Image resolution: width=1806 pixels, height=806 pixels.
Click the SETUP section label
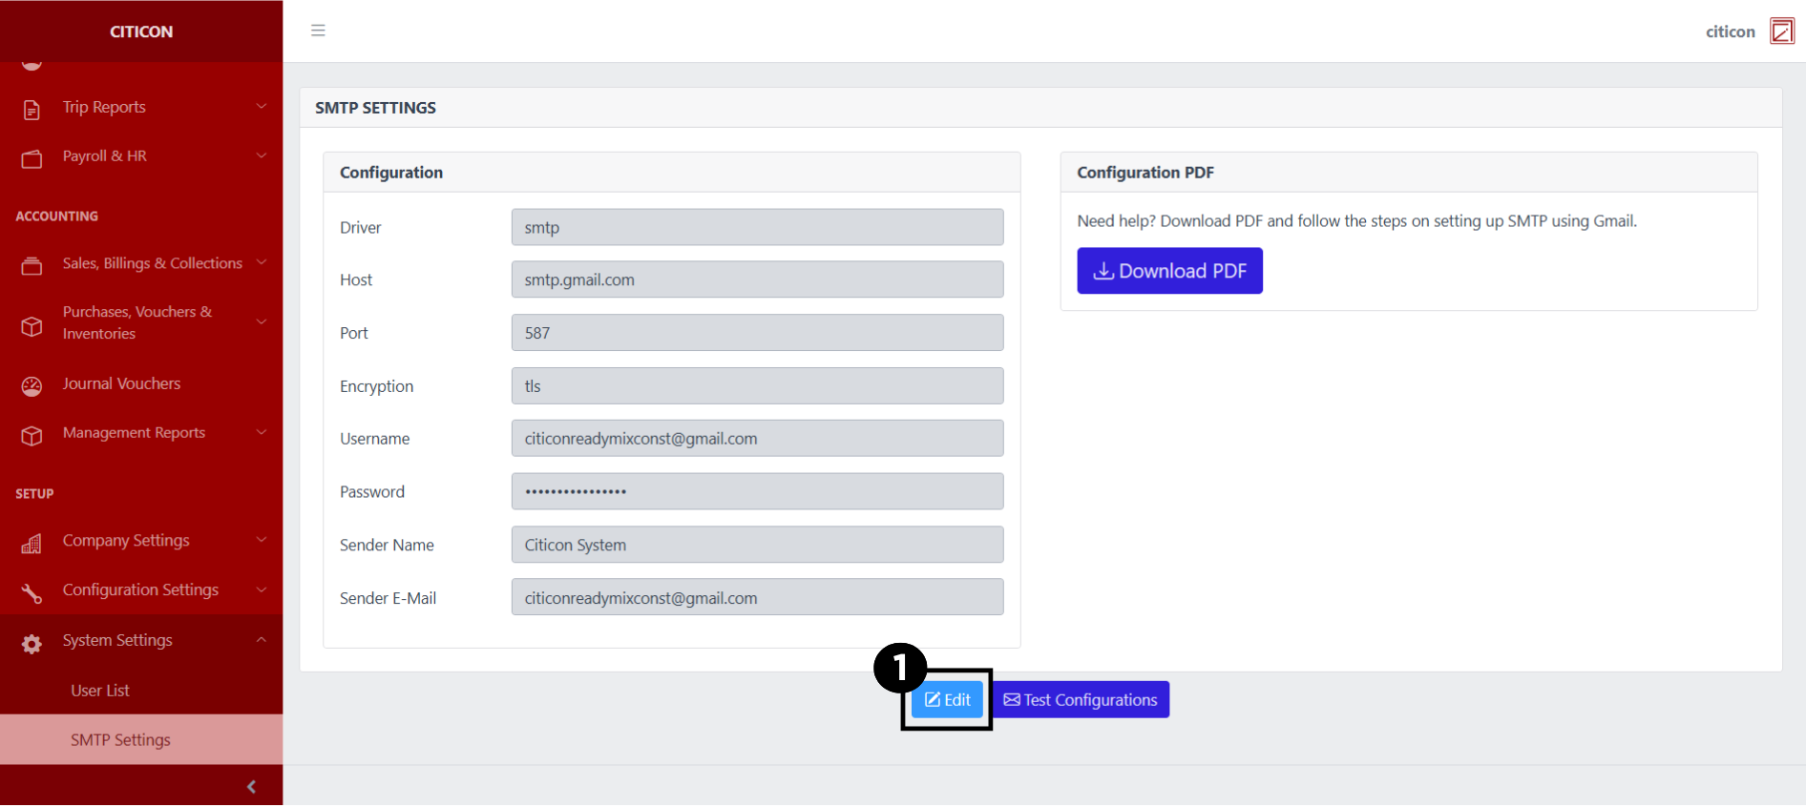pos(34,494)
